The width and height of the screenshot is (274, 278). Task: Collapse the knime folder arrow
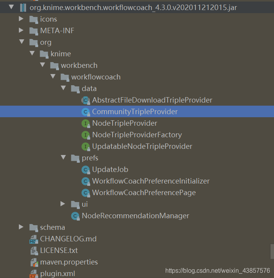32,53
